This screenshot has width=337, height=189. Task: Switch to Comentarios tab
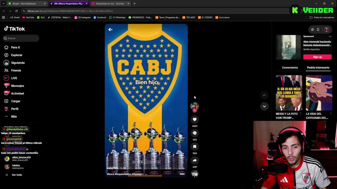(x=290, y=68)
